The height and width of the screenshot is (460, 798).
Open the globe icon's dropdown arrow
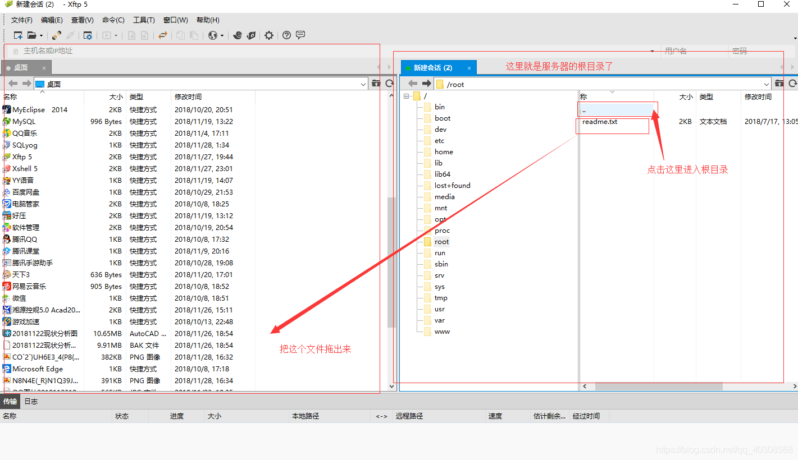click(222, 35)
